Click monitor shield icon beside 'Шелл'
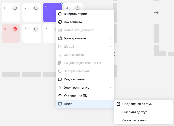174x126 pixels. (x=60, y=104)
